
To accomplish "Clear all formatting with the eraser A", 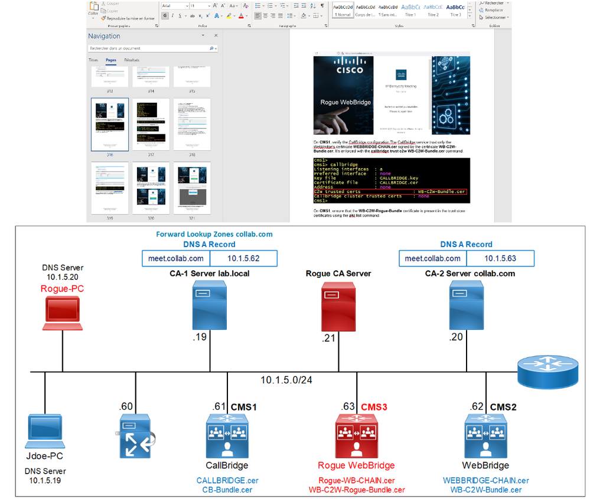I will tap(246, 6).
